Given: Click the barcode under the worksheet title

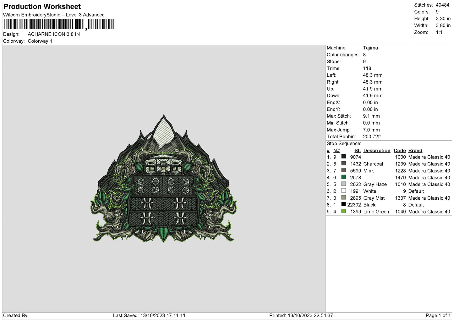Looking at the screenshot, I should [x=59, y=24].
